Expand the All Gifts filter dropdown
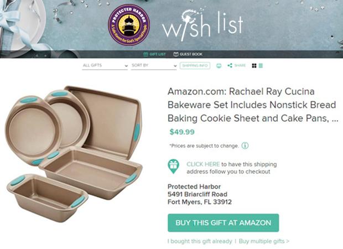Screen dimensions: 343x249 (x=105, y=65)
